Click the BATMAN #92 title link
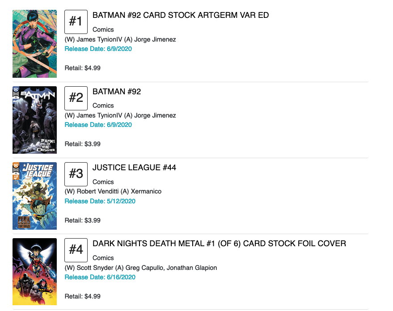The image size is (393, 311). point(117,92)
